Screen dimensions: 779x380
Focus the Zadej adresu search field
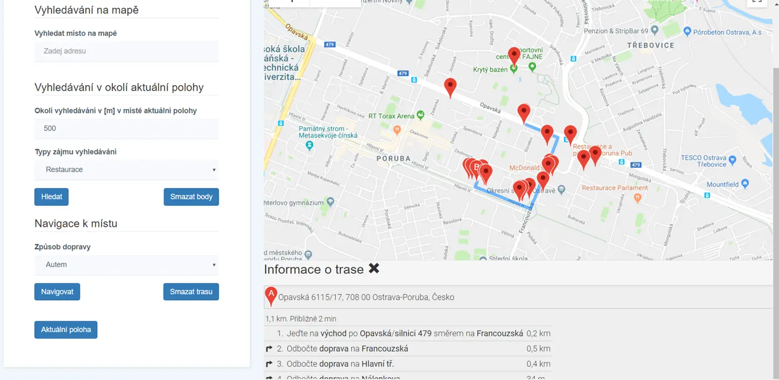point(126,51)
